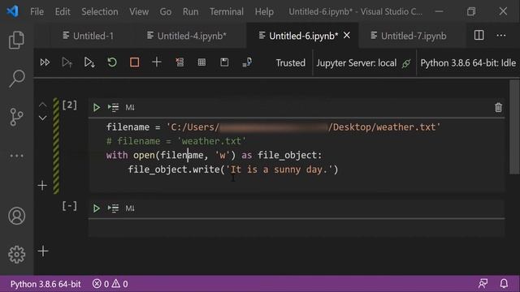Interrupt kernel with the orange stop icon
Screen dimensions: 520x292
[134, 62]
